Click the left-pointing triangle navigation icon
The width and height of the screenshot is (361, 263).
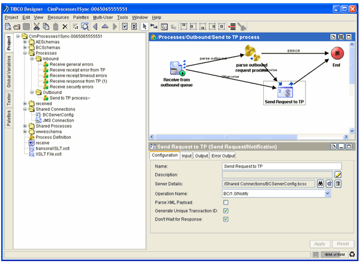95,27
